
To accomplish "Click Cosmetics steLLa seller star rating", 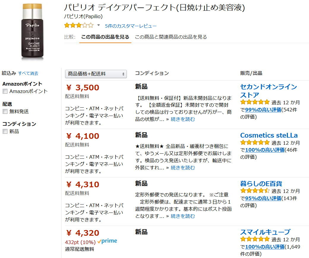I will [255, 143].
